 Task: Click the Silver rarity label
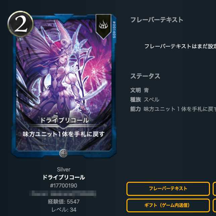tap(63, 169)
